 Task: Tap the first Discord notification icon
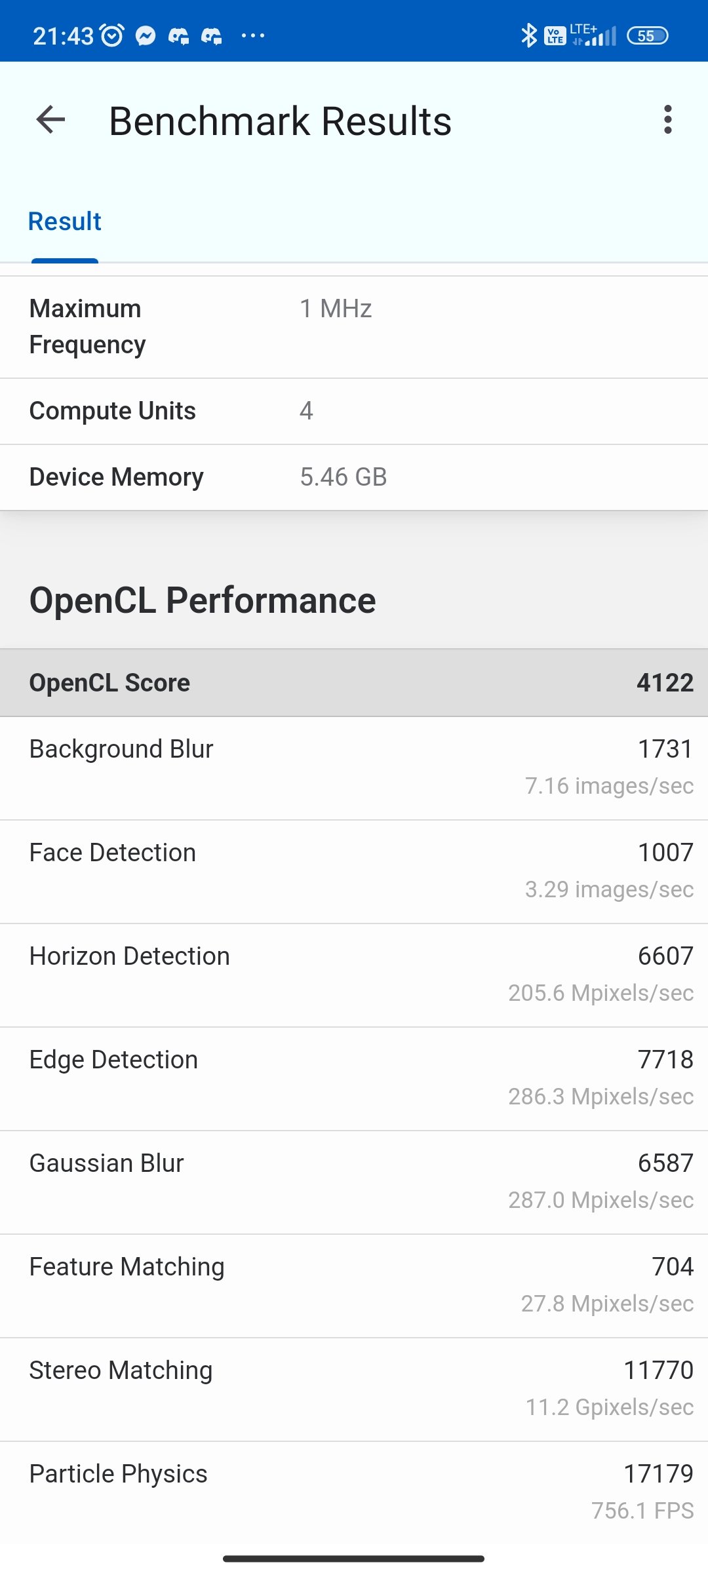click(178, 35)
